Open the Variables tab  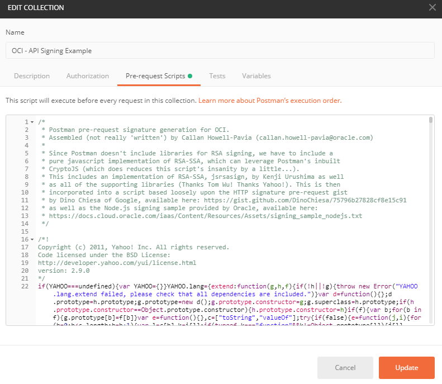tap(256, 76)
